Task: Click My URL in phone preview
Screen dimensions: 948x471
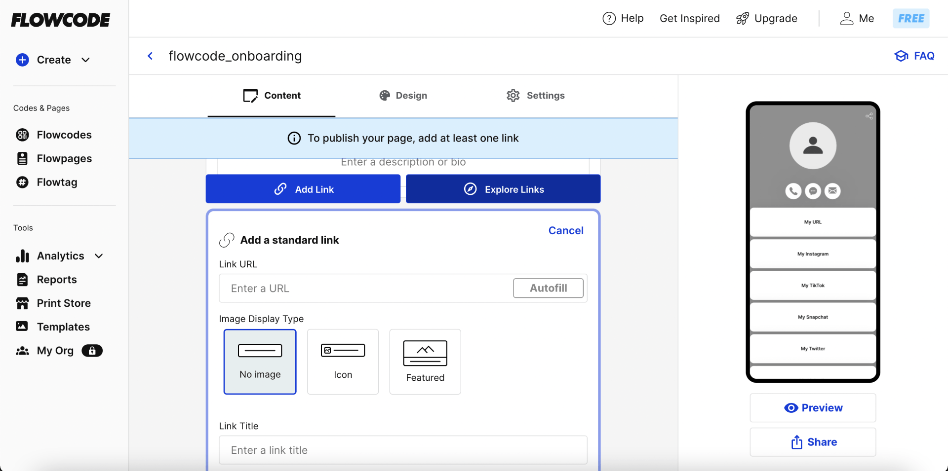Action: point(813,222)
